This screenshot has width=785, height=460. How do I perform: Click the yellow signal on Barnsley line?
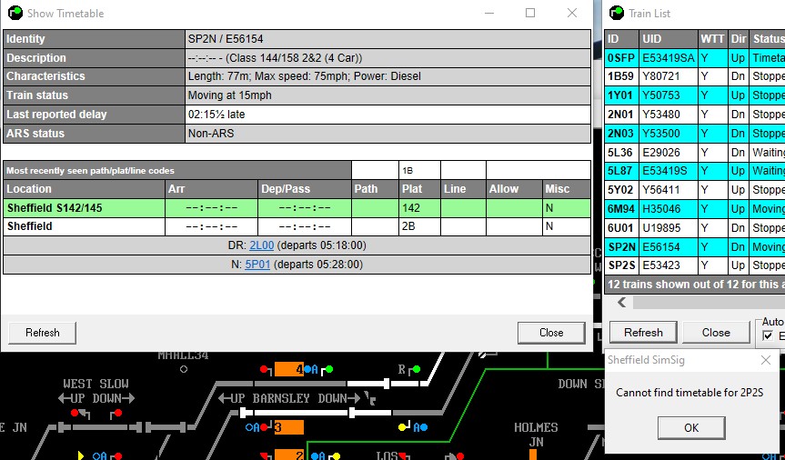coord(402,427)
